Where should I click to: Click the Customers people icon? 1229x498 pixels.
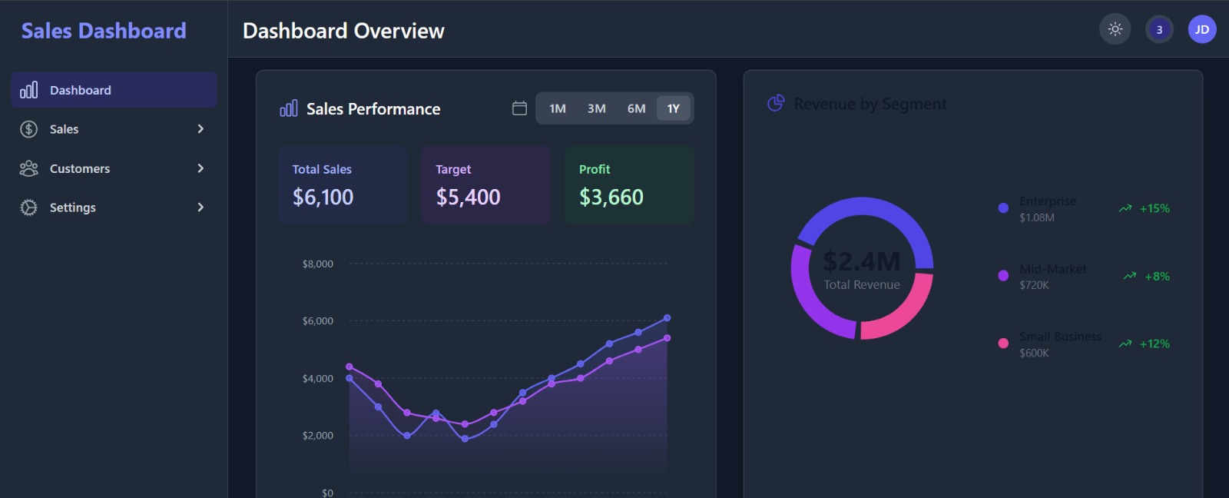29,168
